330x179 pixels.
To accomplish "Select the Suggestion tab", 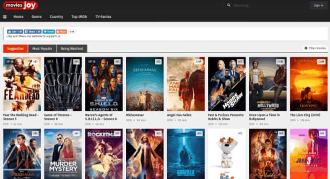I will click(16, 49).
